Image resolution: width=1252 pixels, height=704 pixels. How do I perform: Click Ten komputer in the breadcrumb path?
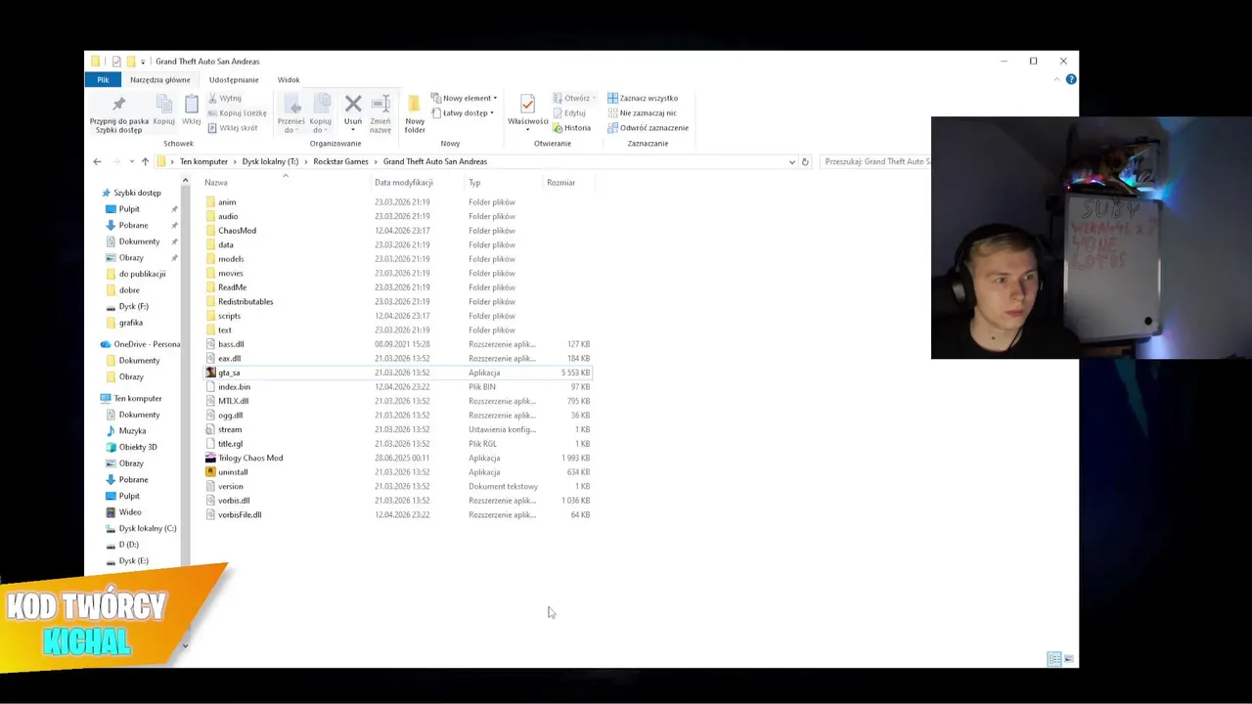click(203, 161)
